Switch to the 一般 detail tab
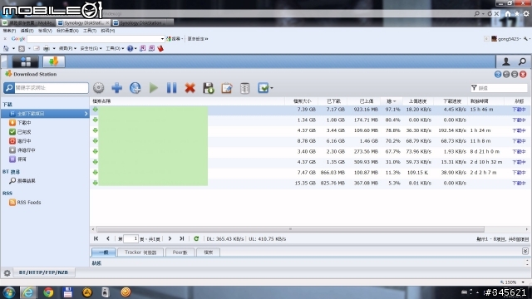This screenshot has width=532, height=299. pos(103,252)
